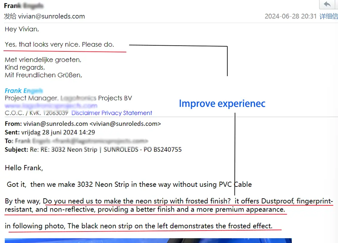Image resolution: width=338 pixels, height=243 pixels.
Task: Click the blurred website link in signature
Action: coord(51,106)
